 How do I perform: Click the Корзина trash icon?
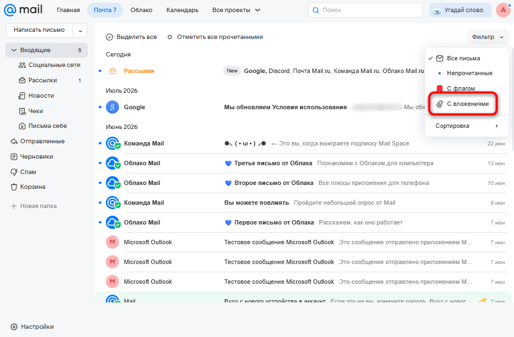[x=14, y=187]
